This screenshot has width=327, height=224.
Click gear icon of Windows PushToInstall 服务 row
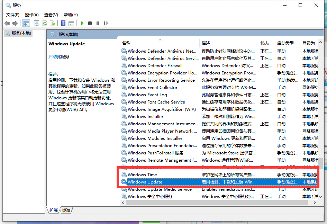coord(124,153)
